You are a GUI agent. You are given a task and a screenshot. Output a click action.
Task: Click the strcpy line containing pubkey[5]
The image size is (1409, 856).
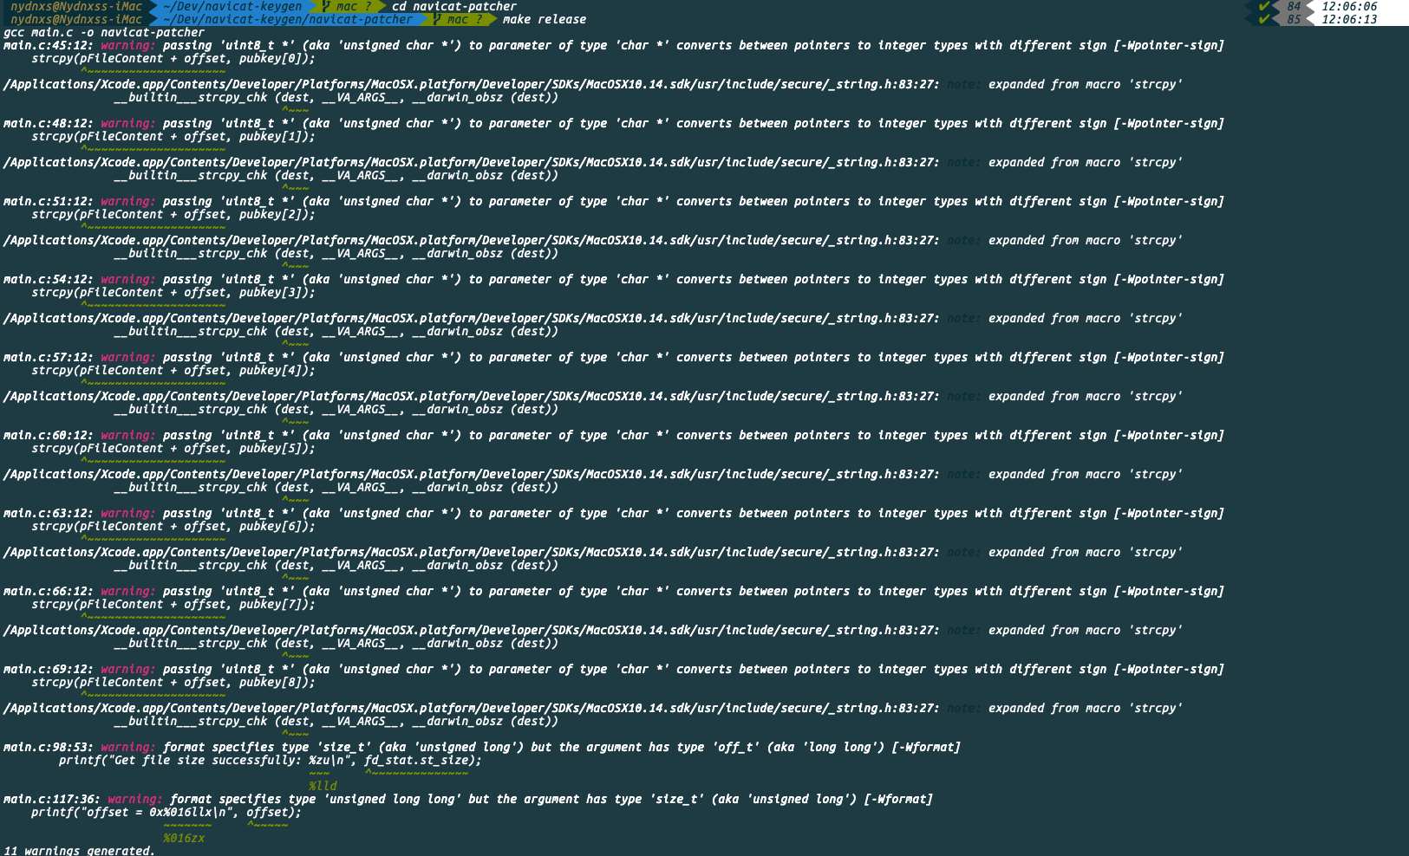[173, 448]
